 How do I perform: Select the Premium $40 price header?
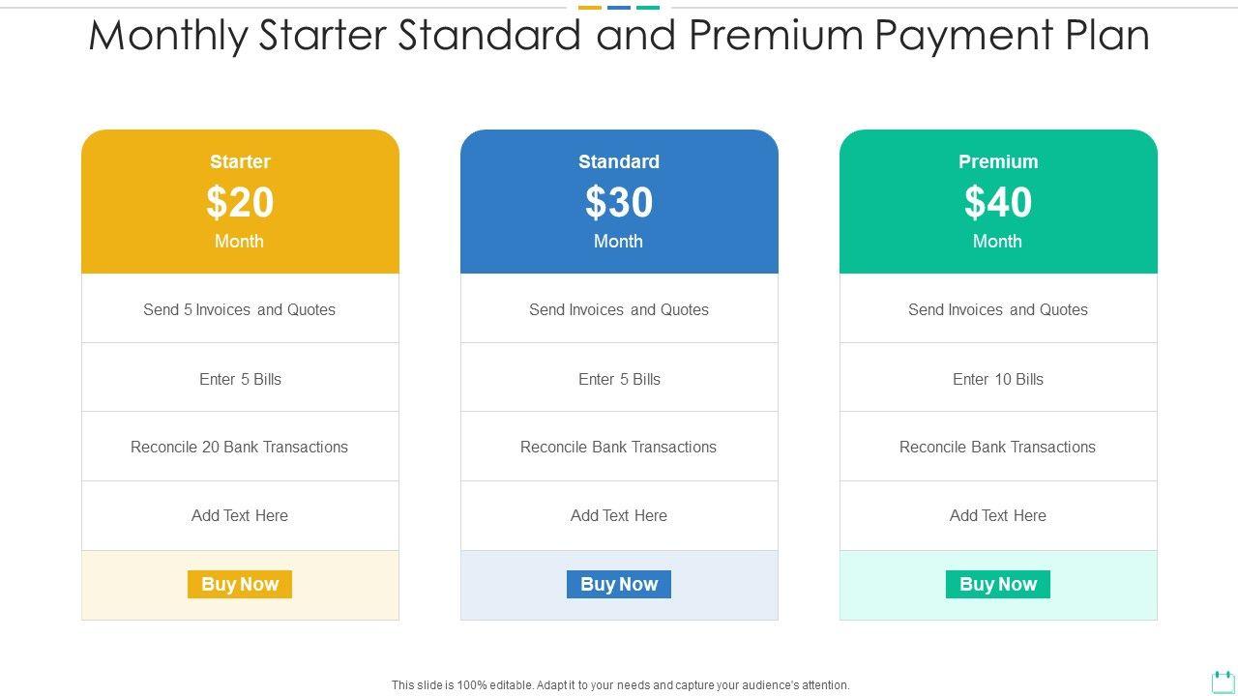pyautogui.click(x=998, y=202)
